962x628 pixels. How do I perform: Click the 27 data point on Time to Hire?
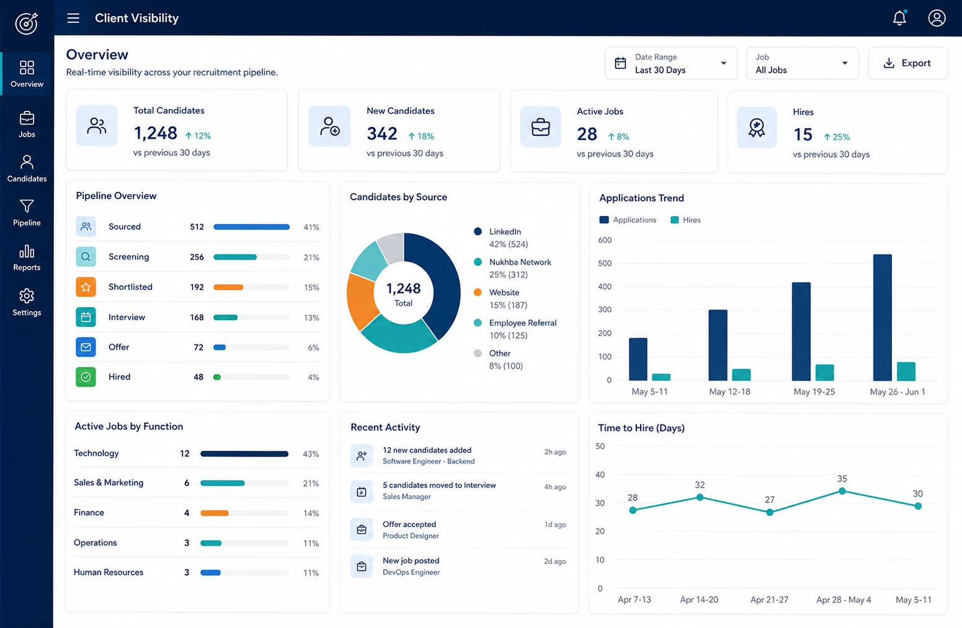click(x=769, y=512)
